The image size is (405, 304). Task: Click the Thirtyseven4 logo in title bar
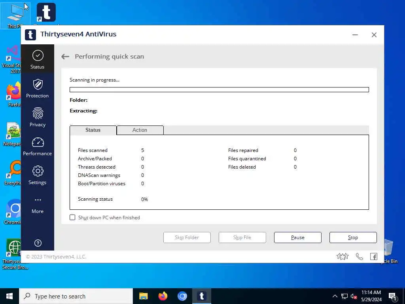30,35
